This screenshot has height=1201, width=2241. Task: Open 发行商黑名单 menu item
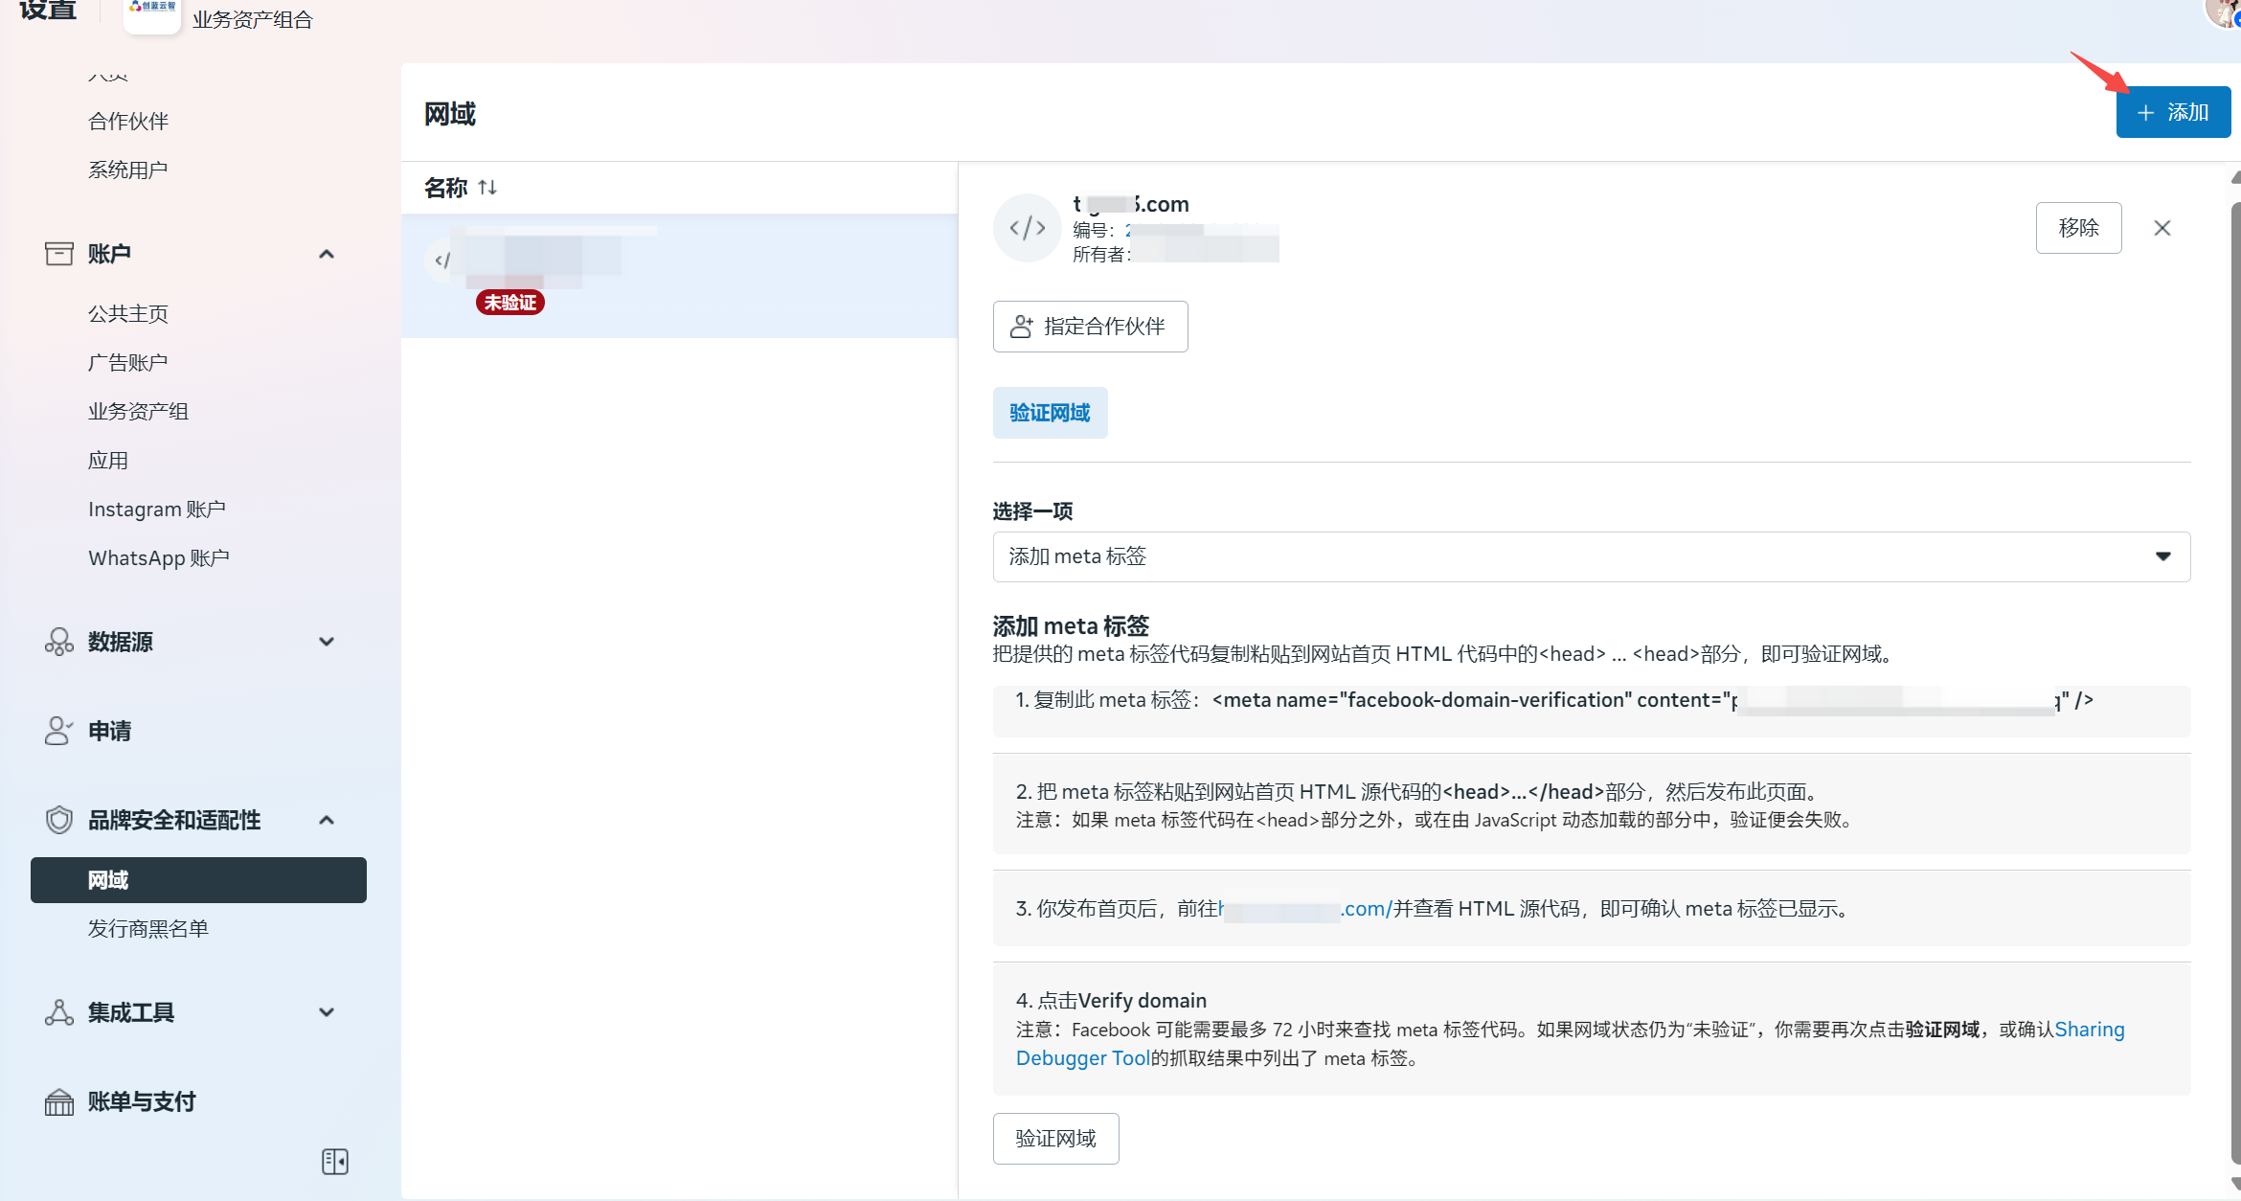pos(147,929)
